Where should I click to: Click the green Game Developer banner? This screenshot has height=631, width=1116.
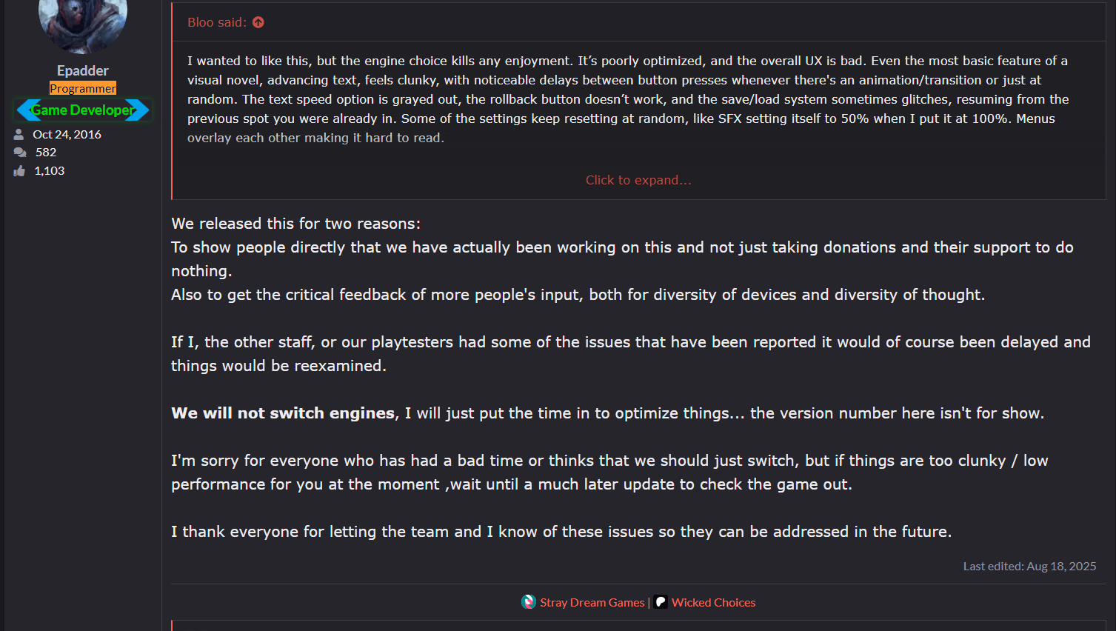[x=83, y=110]
